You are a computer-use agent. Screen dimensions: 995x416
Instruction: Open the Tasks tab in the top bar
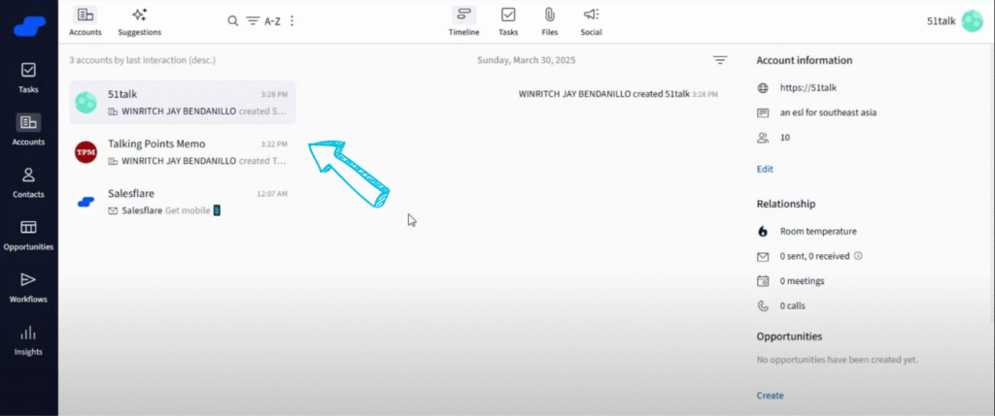coord(508,20)
